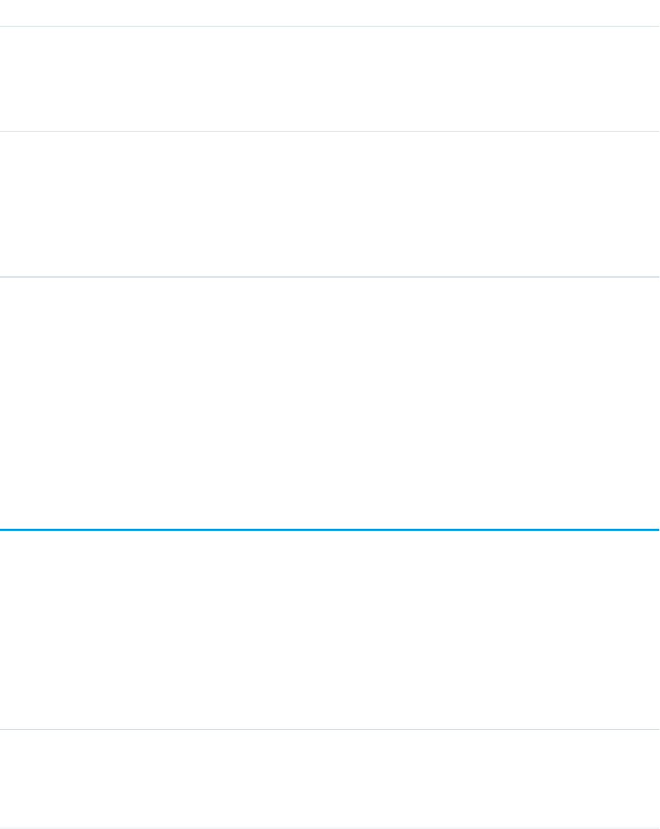The image size is (660, 829).
Task: Click the topmost thin gray divider line
Action: (330, 26)
